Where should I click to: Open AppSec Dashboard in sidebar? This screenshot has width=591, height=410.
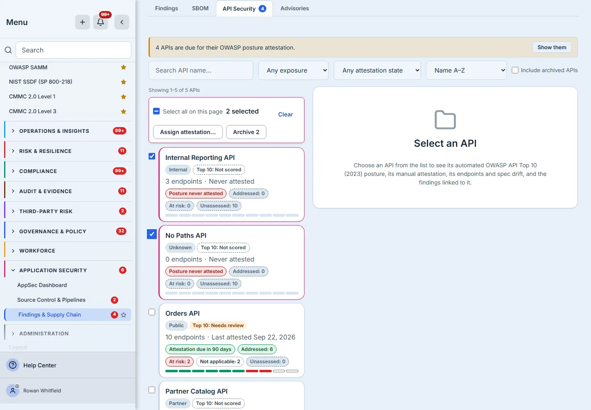(42, 285)
